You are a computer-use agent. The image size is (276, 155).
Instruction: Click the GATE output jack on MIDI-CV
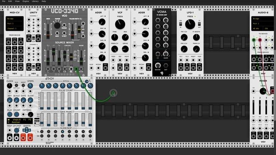[15, 42]
